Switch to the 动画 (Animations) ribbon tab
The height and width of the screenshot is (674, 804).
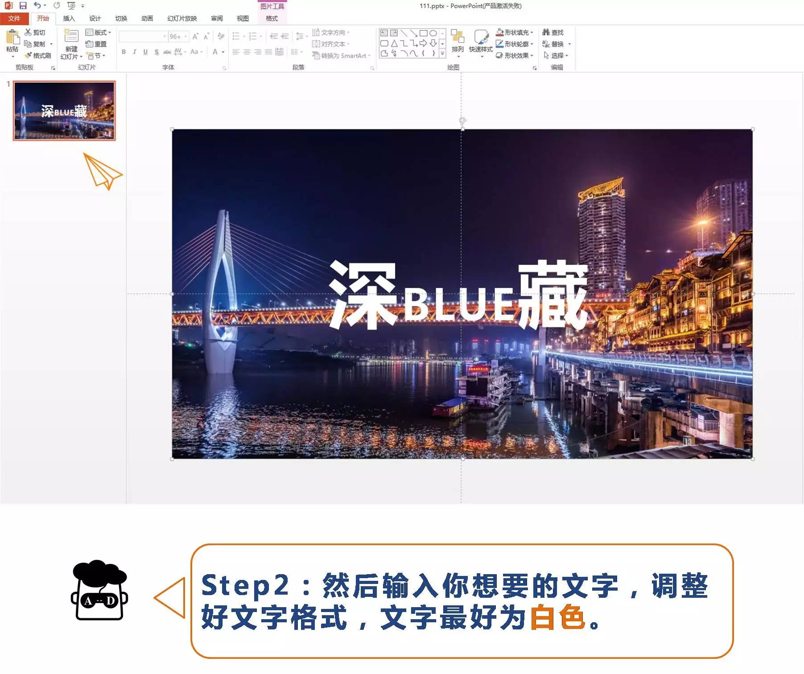(147, 18)
